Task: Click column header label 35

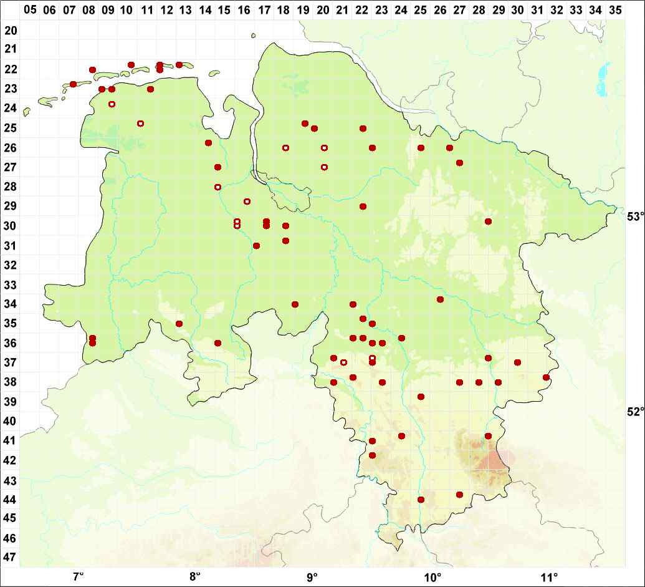Action: pos(615,9)
